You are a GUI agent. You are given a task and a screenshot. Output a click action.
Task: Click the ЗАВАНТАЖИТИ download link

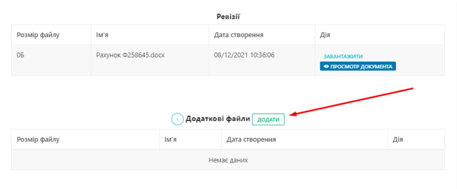[343, 57]
